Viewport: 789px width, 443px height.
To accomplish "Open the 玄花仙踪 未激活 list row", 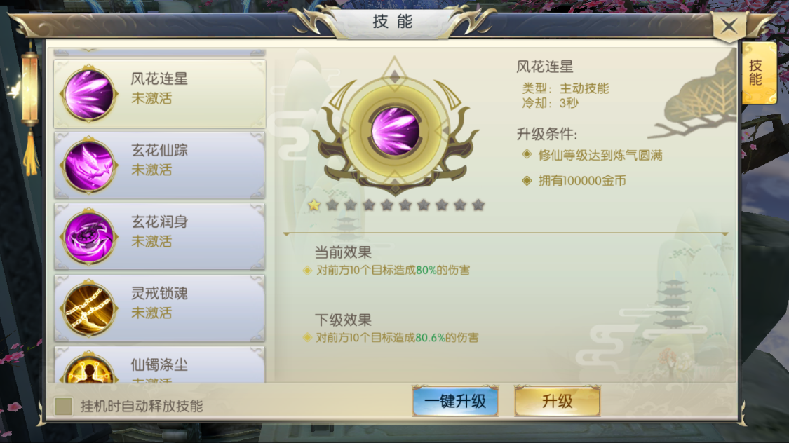I will pyautogui.click(x=159, y=165).
